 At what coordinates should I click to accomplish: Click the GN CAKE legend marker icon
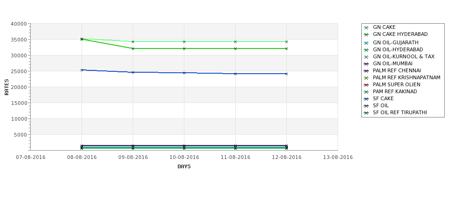pyautogui.click(x=366, y=28)
